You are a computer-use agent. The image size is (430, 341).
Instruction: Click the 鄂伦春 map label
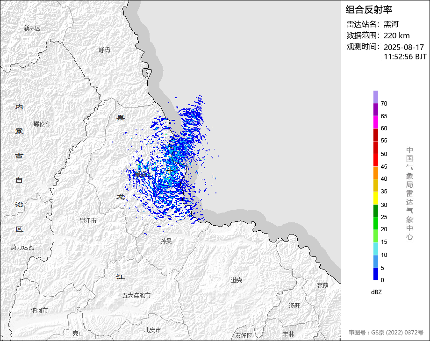click(x=42, y=124)
